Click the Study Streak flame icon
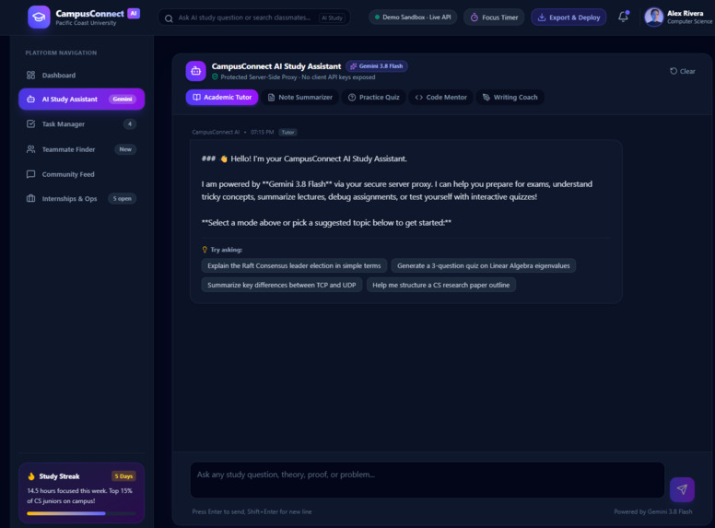715x528 pixels. point(31,476)
